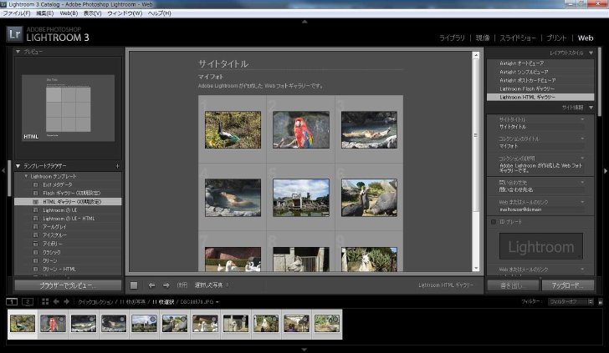
Task: Open the Web(B) menu
Action: 69,13
